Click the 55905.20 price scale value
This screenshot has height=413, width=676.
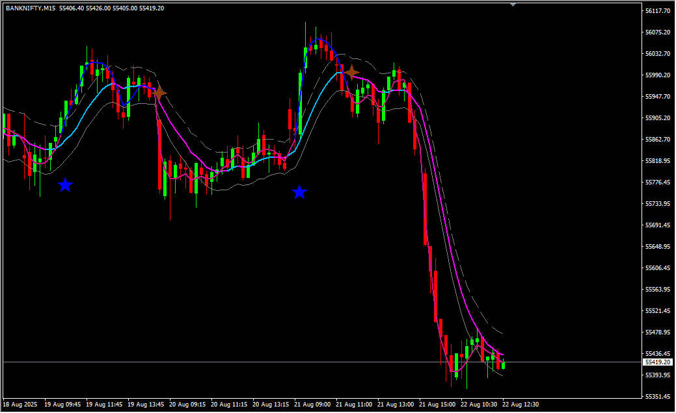pos(658,118)
